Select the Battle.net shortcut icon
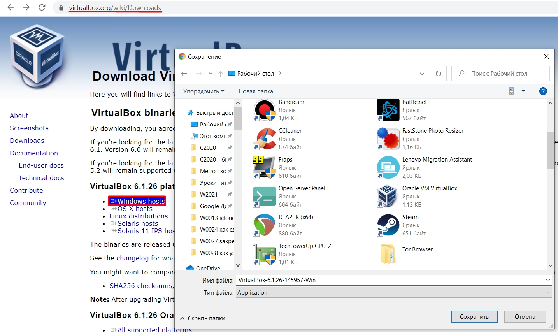Image resolution: width=558 pixels, height=332 pixels. point(388,110)
